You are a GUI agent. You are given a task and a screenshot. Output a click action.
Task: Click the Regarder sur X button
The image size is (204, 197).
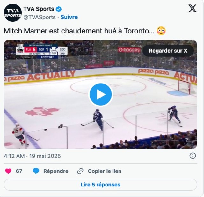168,51
